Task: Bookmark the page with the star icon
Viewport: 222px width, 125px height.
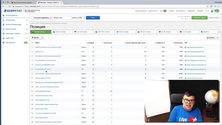Action: (x=207, y=6)
